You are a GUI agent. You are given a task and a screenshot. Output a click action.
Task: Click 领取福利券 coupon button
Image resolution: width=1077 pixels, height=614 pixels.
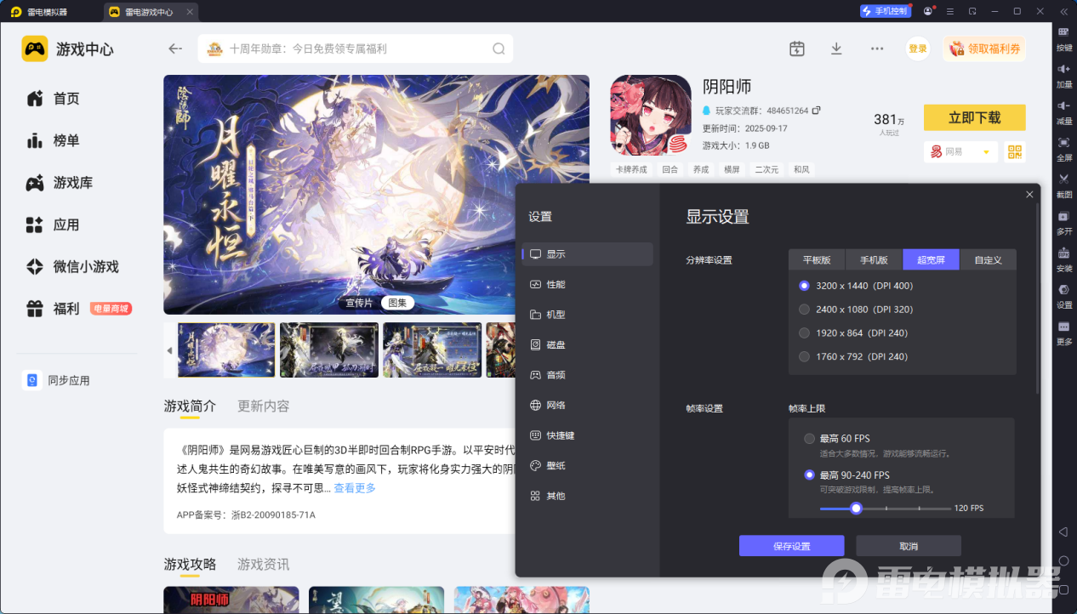984,48
